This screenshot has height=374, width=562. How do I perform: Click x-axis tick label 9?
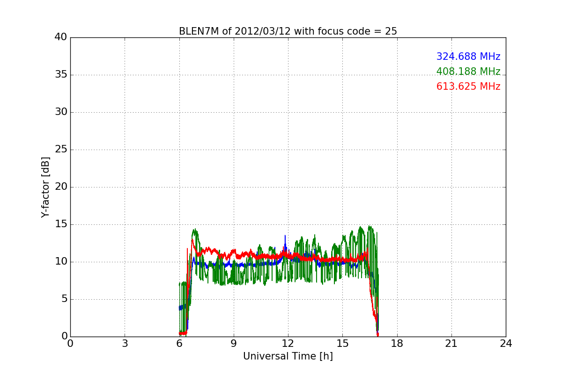pyautogui.click(x=234, y=344)
